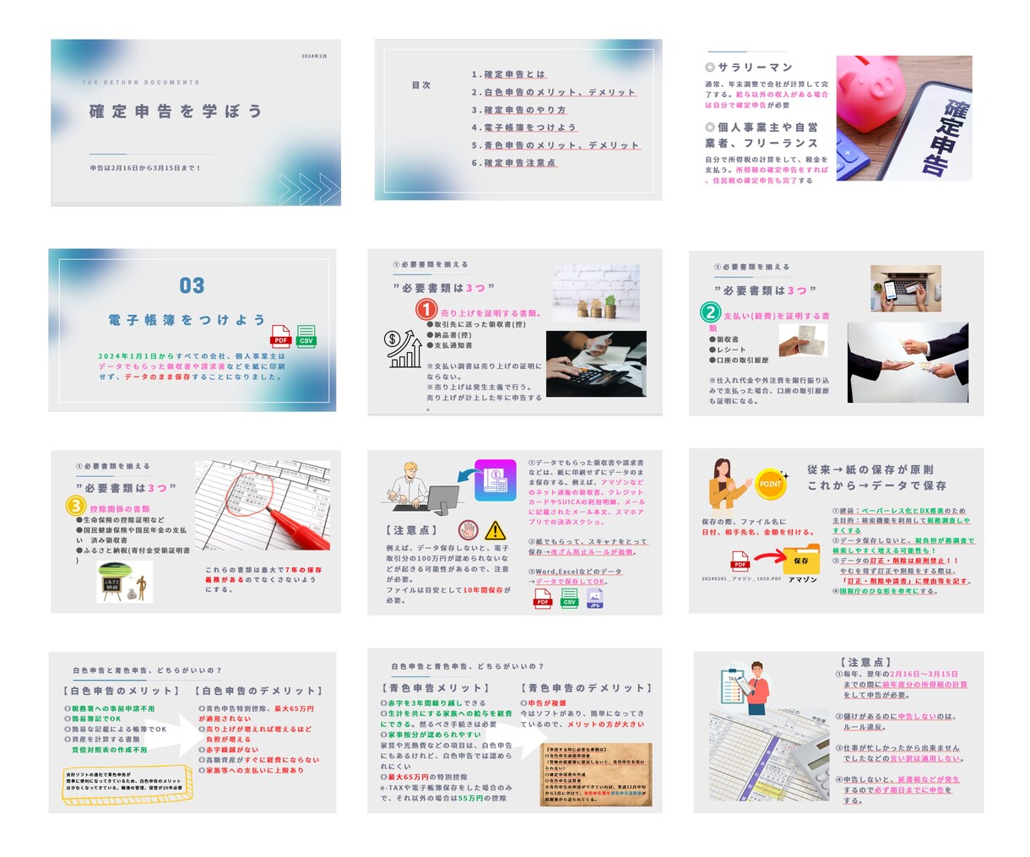Click the hand holding receipt photo
Image resolution: width=1030 pixels, height=857 pixels.
tap(802, 340)
